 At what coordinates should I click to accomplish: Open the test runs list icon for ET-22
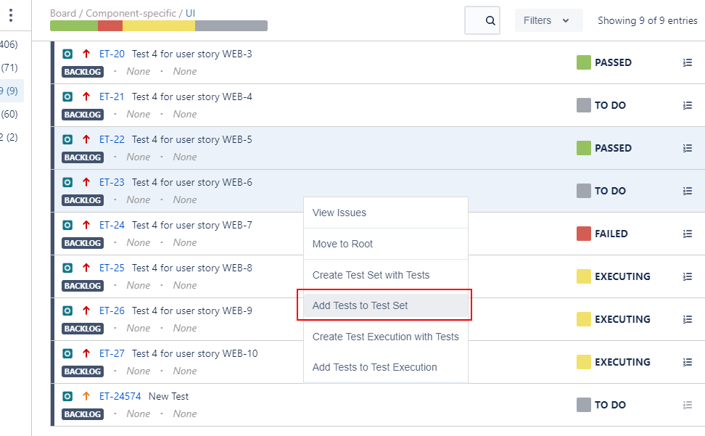tap(688, 148)
